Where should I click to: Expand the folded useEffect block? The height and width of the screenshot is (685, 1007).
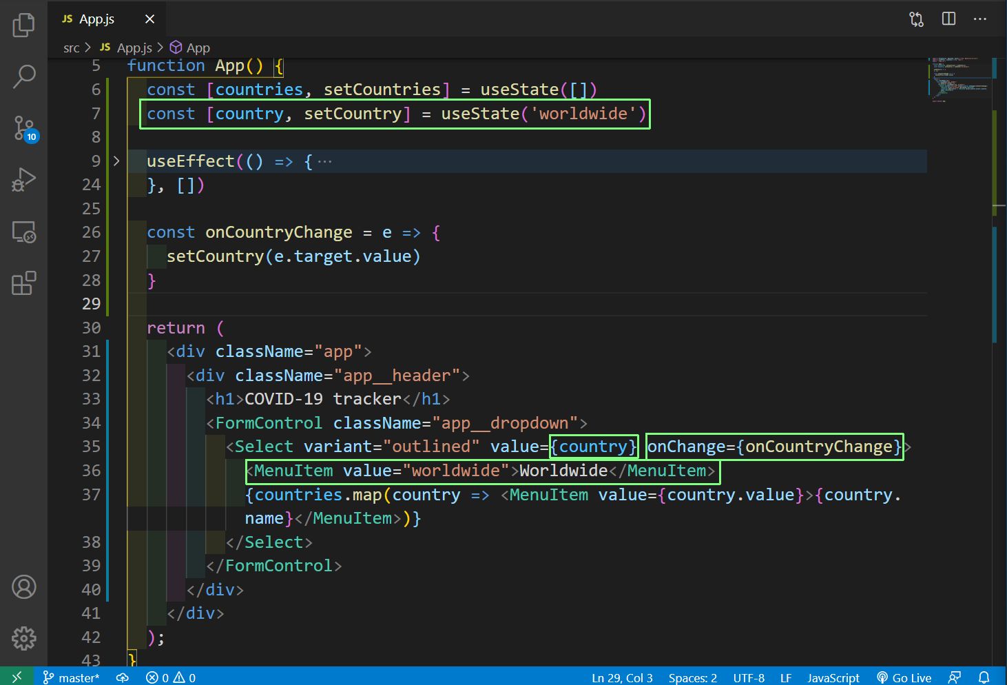point(116,161)
